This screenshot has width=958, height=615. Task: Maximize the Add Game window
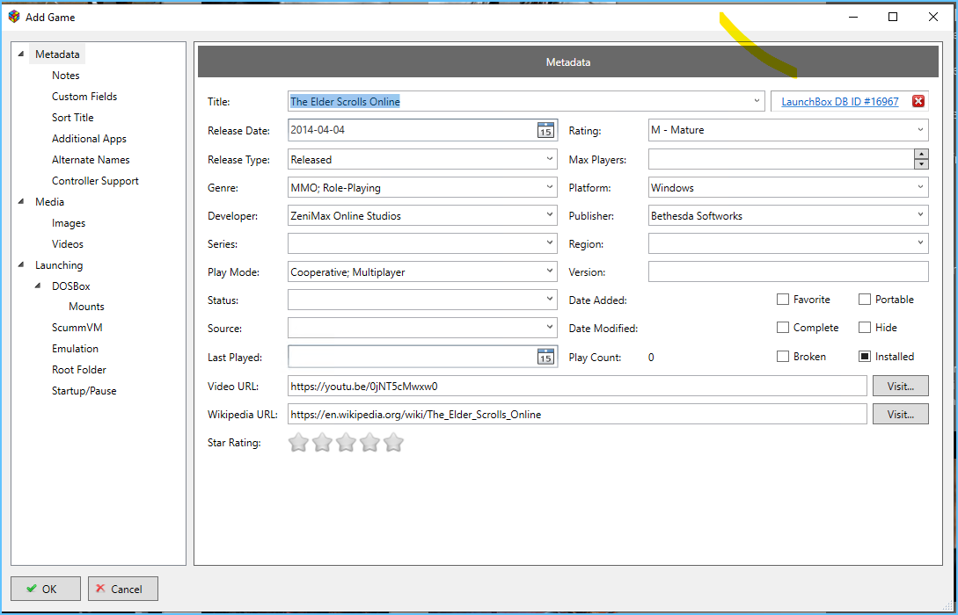893,17
